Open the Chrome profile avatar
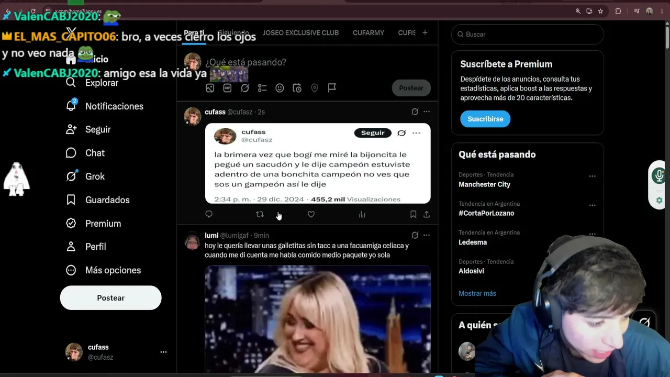This screenshot has height=377, width=670. pos(650,11)
